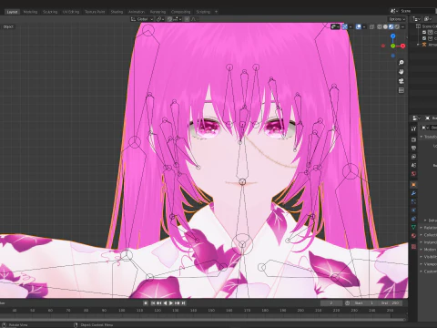Viewport: 437px width, 328px height.
Task: Select wireframe viewport shading
Action: point(380,26)
